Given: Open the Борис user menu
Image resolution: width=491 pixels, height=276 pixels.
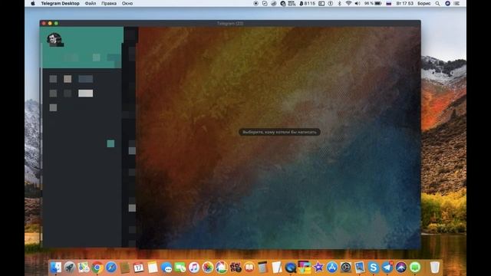Looking at the screenshot, I should [424, 3].
